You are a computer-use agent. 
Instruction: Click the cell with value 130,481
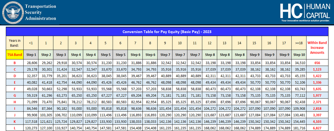[x=299, y=115]
